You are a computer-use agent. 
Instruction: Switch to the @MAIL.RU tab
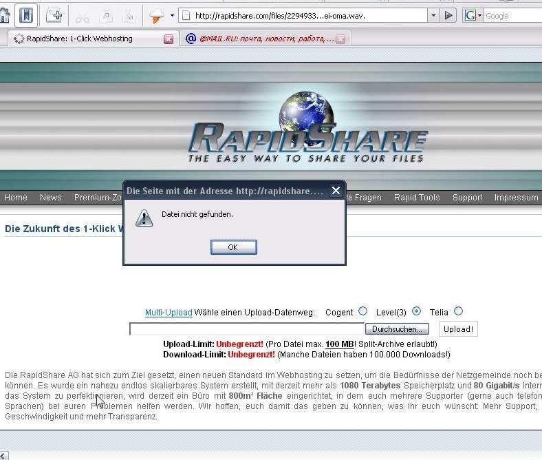[261, 39]
